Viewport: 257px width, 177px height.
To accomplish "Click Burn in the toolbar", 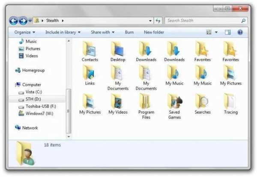I will coord(129,32).
